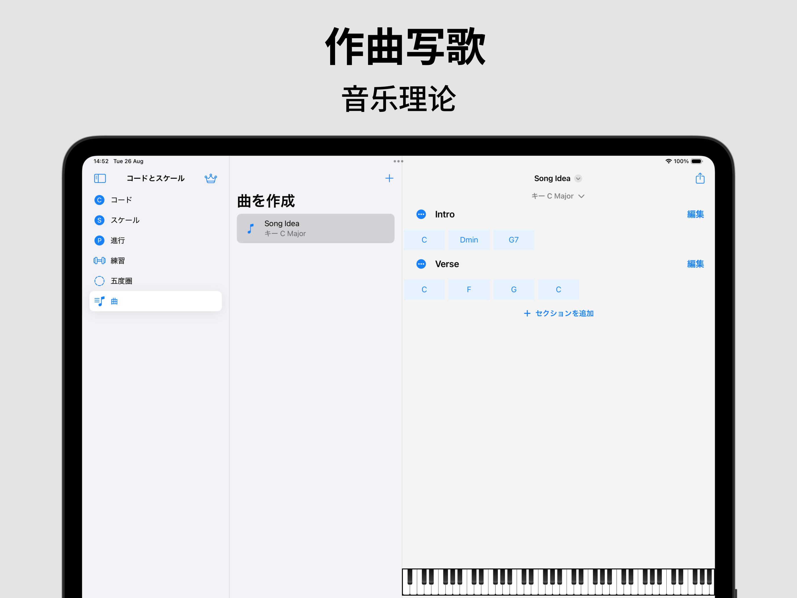Click the dashed circle icon for 五度圏

99,281
